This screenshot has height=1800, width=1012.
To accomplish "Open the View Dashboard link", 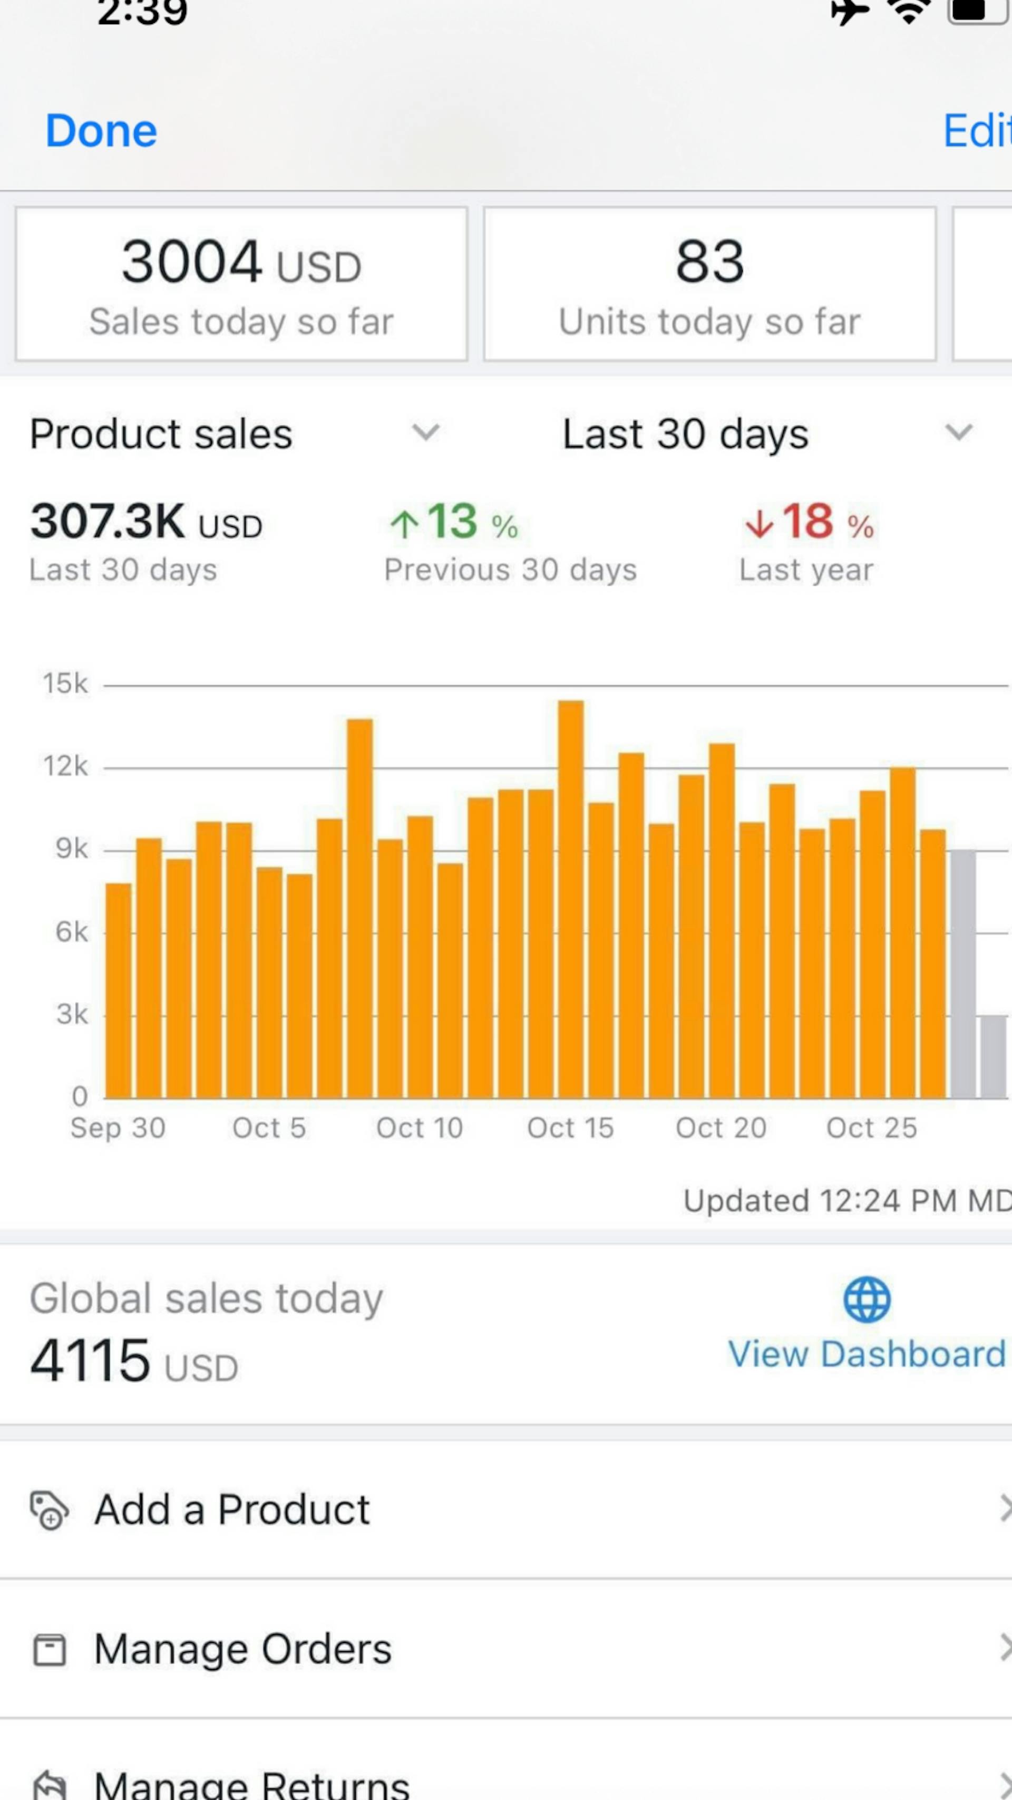I will tap(866, 1353).
